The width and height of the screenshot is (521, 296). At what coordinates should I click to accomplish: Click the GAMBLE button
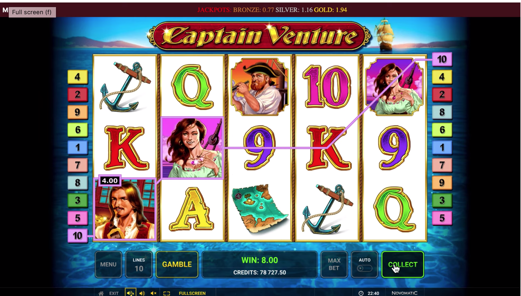[x=177, y=265]
